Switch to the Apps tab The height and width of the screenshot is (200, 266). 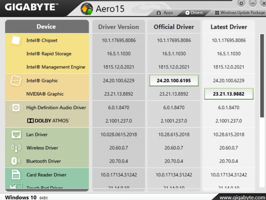[164, 13]
